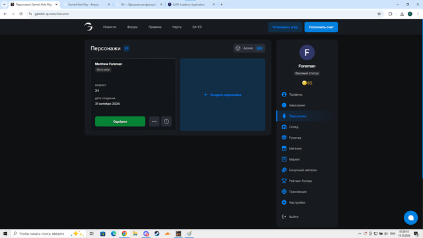Screen dimensions: 423x238
Task: Bookmark this page with the star
Action: (379, 14)
